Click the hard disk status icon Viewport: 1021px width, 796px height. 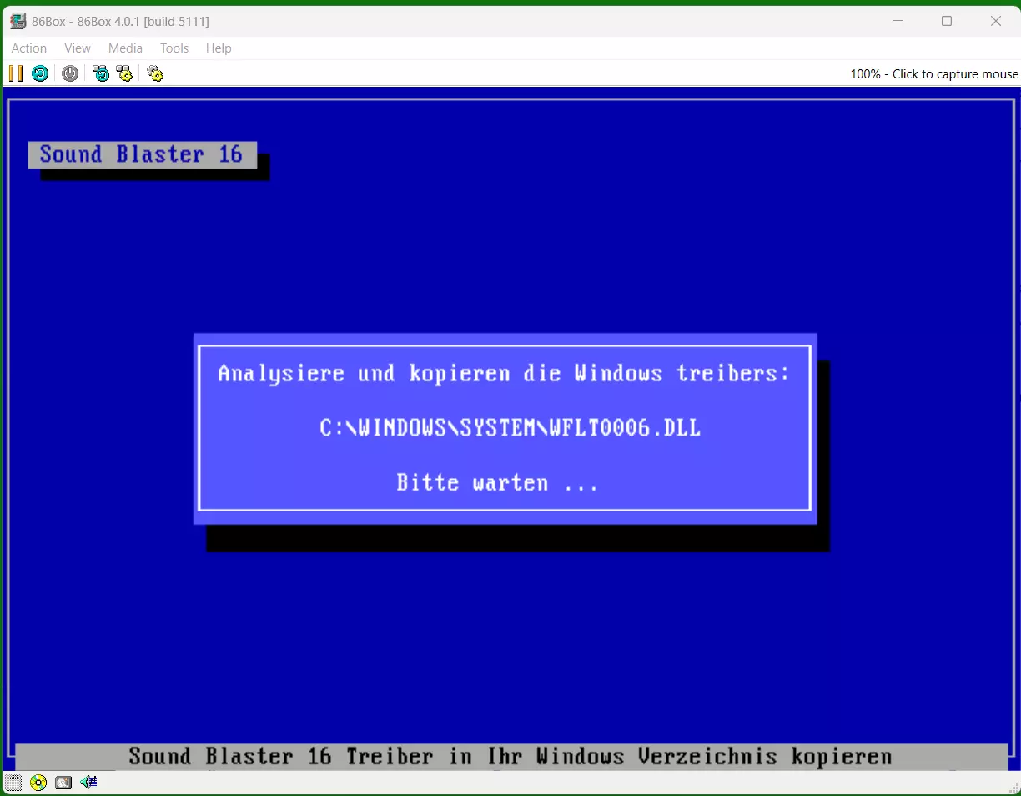click(x=63, y=782)
